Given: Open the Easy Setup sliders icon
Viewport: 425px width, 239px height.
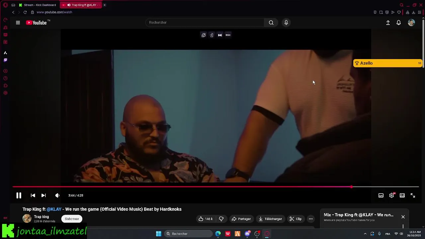Looking at the screenshot, I should (x=419, y=12).
